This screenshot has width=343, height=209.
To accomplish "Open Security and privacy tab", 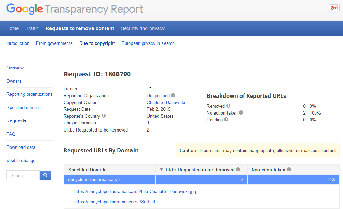I will point(143,28).
